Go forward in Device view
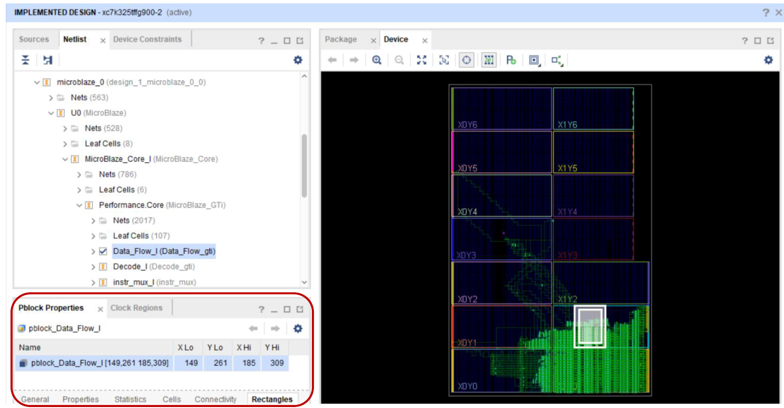 [354, 60]
